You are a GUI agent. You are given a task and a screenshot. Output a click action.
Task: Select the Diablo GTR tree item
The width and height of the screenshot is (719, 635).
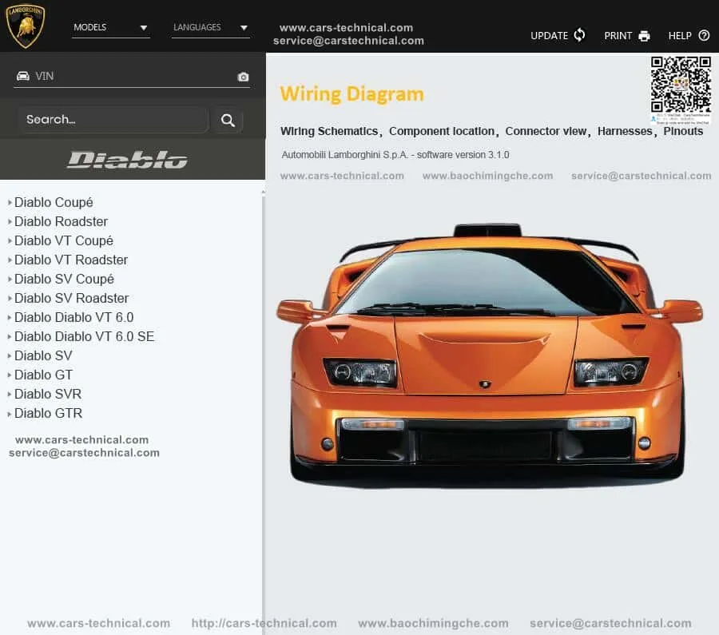click(x=48, y=414)
